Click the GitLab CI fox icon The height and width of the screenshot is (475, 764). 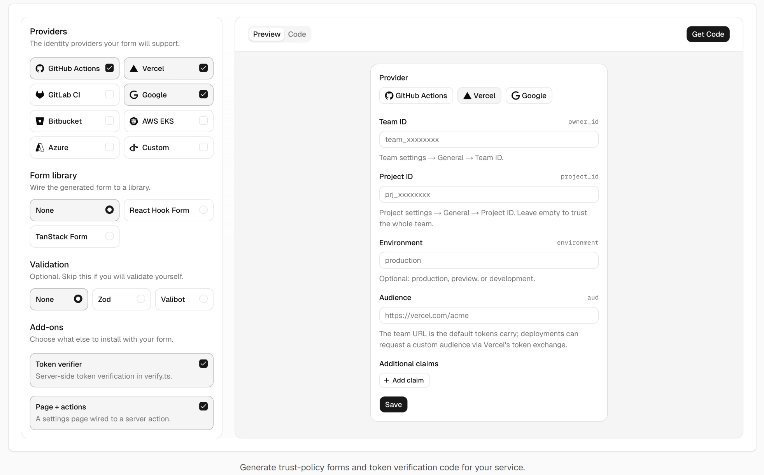40,94
